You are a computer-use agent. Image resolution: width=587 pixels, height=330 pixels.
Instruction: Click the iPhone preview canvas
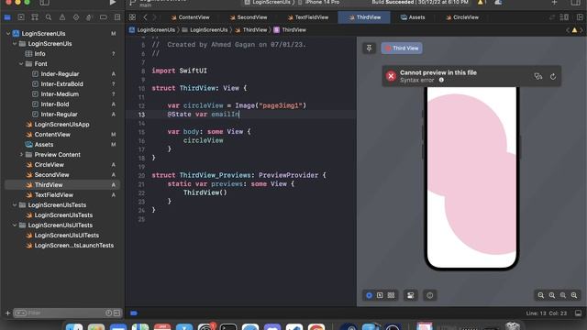point(471,178)
